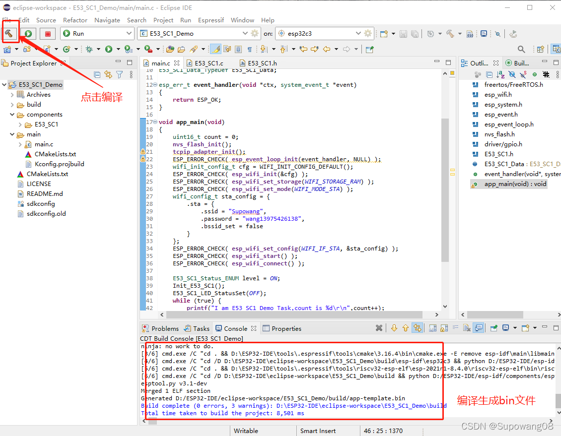Stop the launch with red square
Screen dimensions: 561x436
(48, 34)
